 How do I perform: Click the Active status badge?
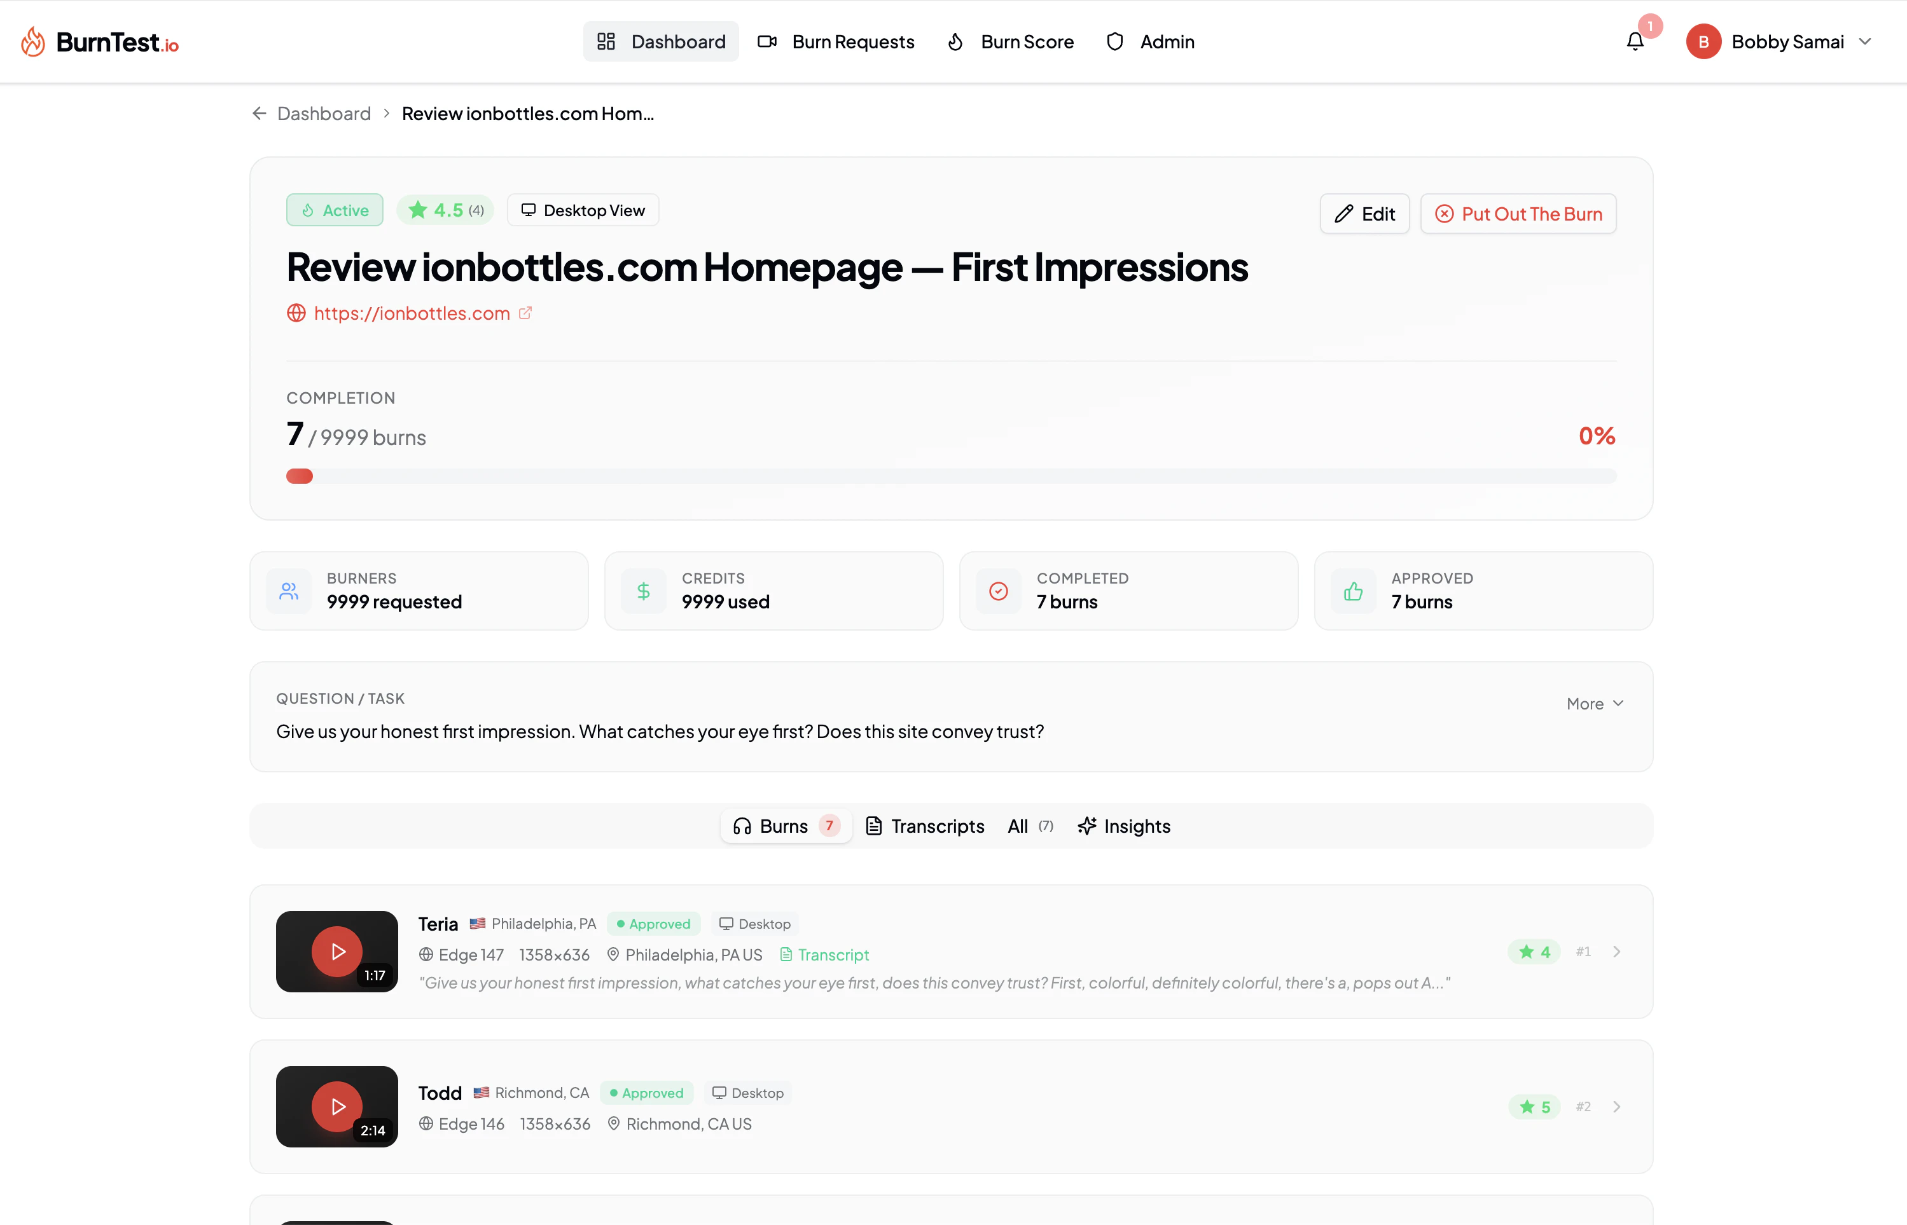click(335, 210)
